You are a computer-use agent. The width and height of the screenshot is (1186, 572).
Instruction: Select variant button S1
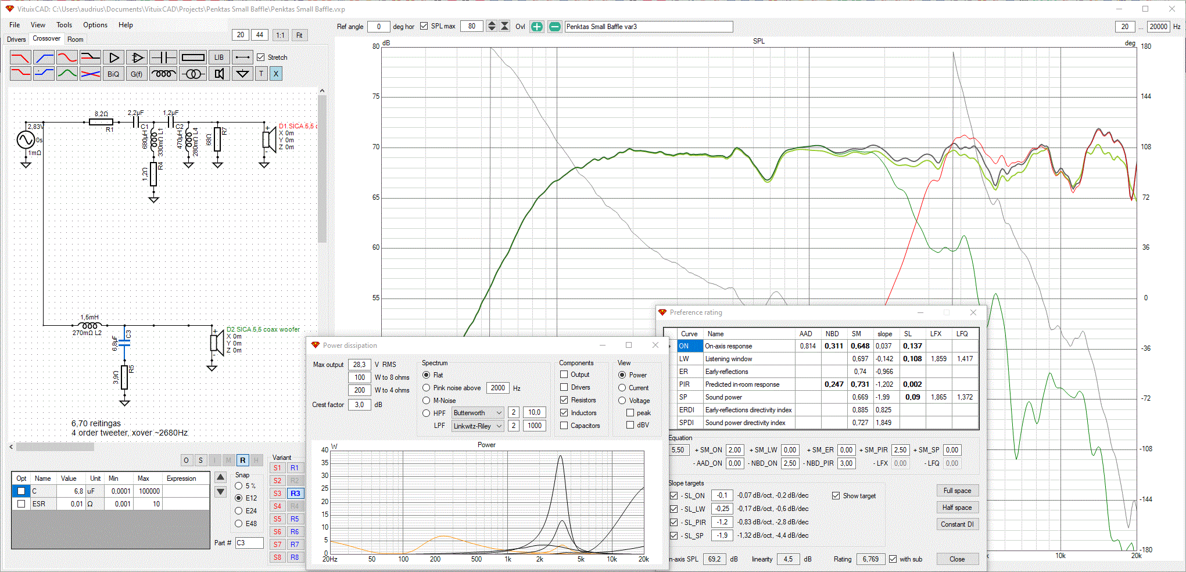click(277, 468)
